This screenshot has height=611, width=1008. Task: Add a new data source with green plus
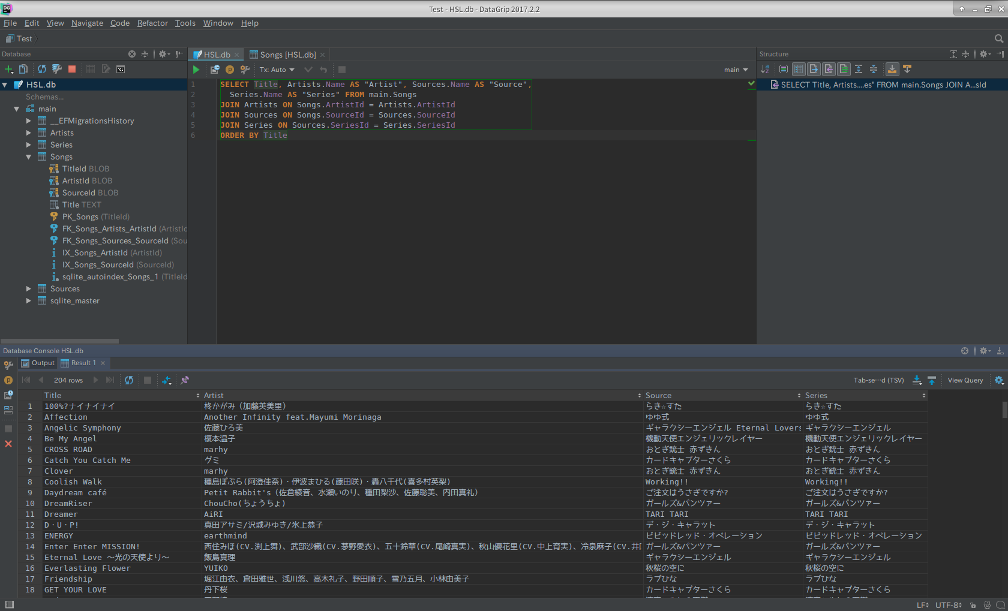[x=9, y=70]
